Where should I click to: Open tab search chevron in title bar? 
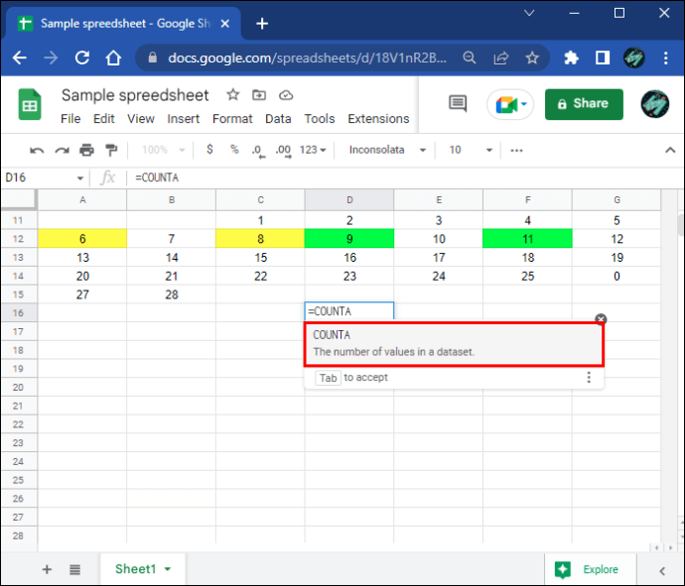coord(529,13)
